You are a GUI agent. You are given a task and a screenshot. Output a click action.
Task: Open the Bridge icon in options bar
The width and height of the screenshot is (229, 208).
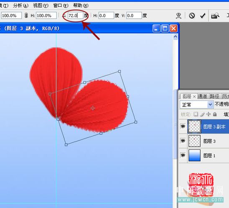click(215, 15)
